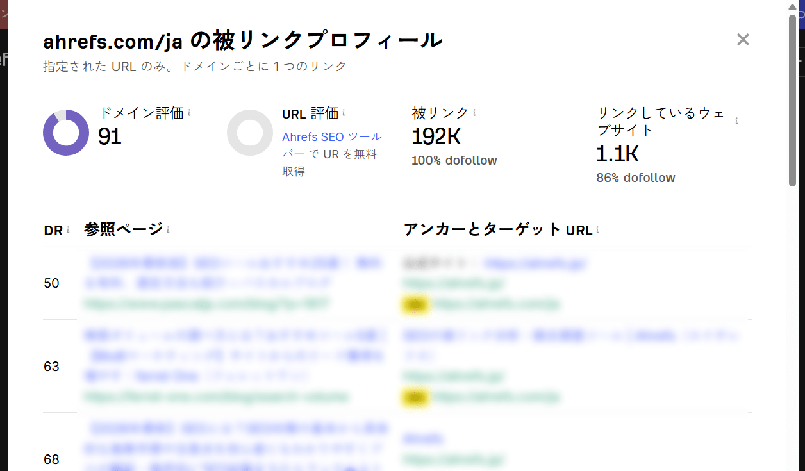Close the ahrefs.com/ja backlink profile modal
805x471 pixels.
pyautogui.click(x=743, y=39)
